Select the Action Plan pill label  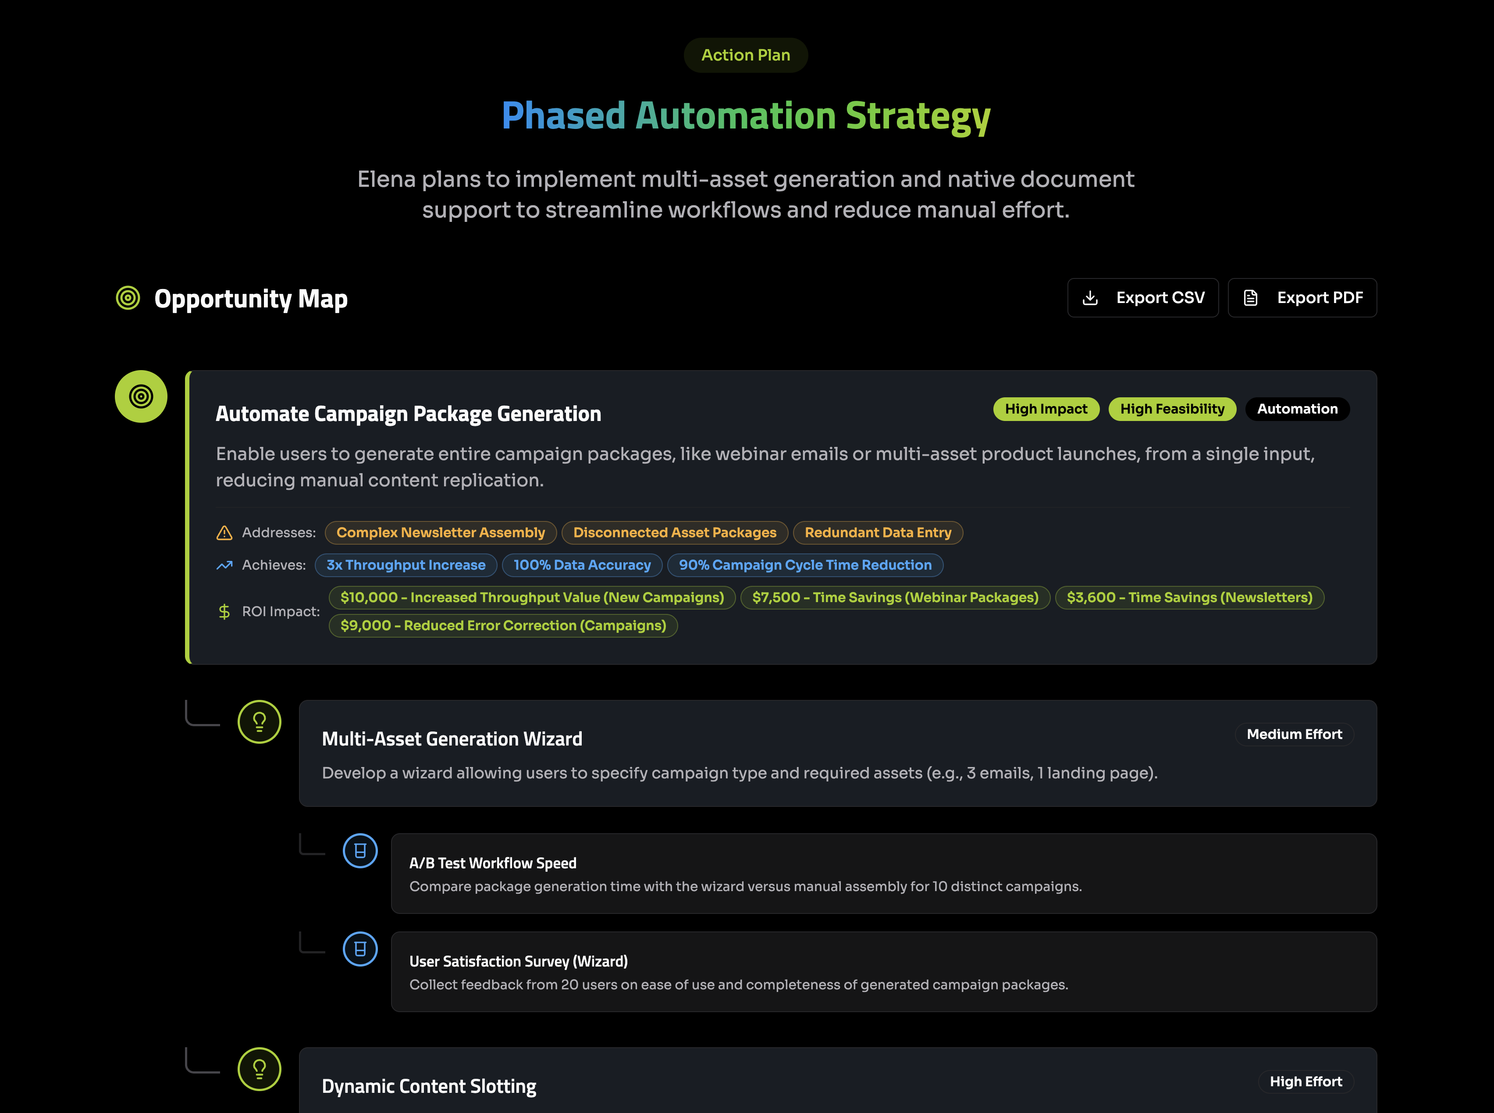pos(746,55)
